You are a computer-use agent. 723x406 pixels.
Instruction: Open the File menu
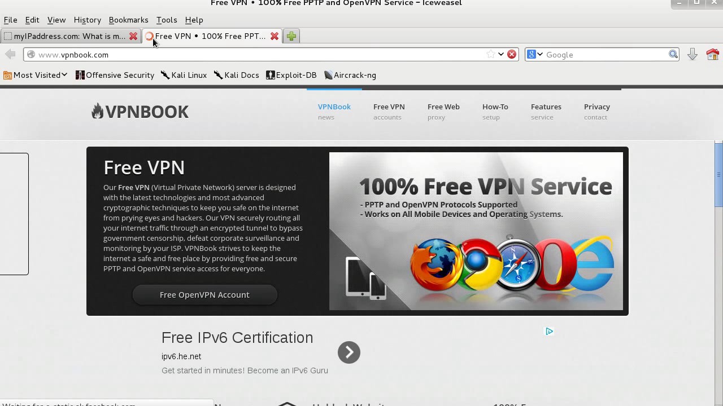[10, 20]
